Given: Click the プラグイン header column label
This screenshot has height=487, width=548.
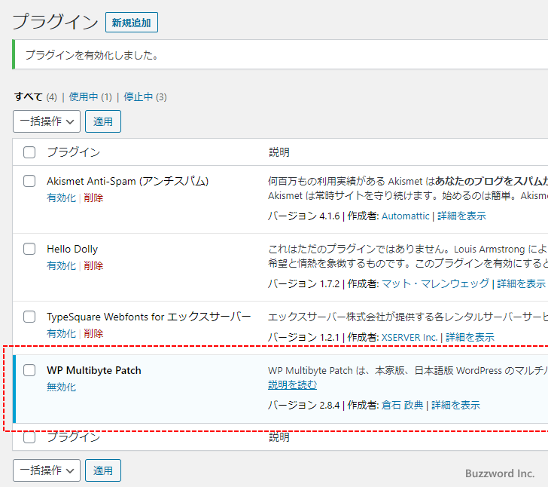Looking at the screenshot, I should click(x=74, y=152).
